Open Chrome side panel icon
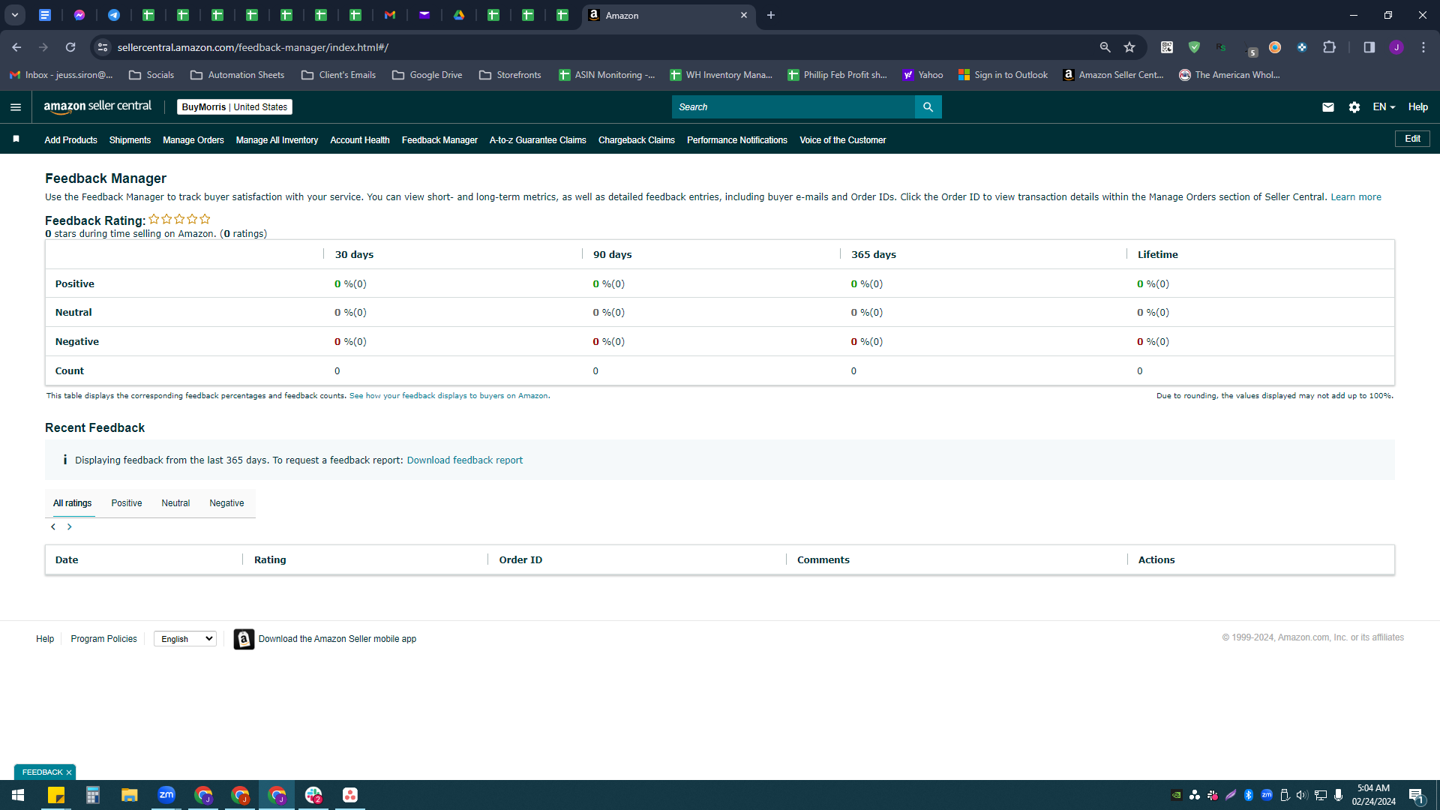The image size is (1440, 810). (x=1369, y=47)
